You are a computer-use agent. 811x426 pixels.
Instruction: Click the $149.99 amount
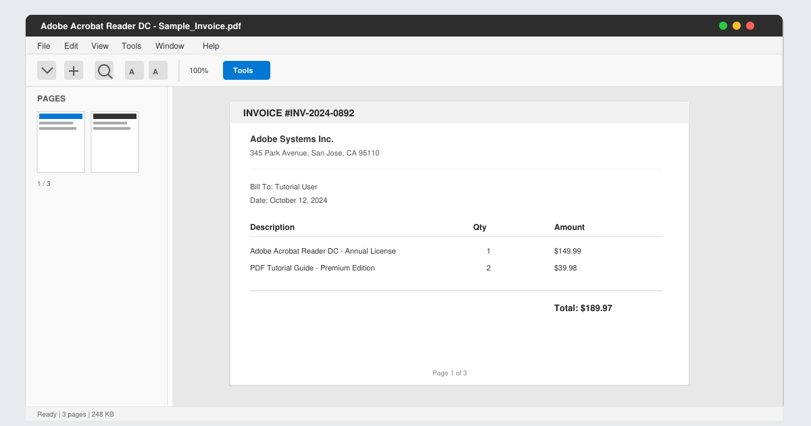click(568, 251)
